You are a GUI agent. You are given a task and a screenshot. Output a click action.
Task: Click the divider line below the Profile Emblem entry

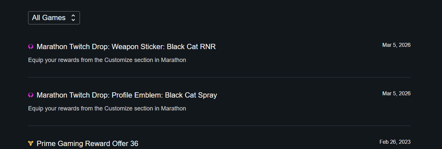click(219, 126)
